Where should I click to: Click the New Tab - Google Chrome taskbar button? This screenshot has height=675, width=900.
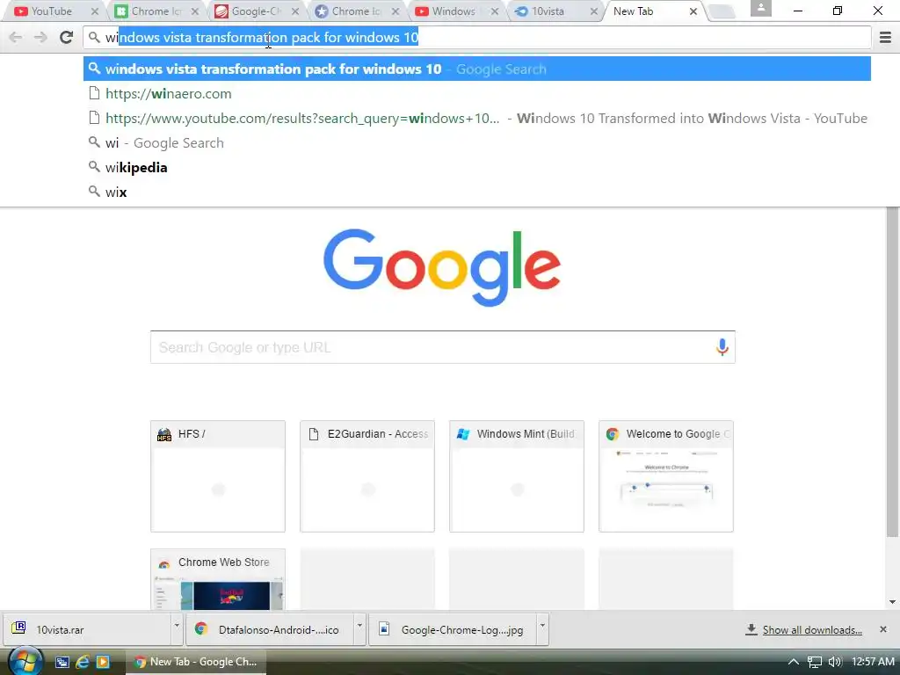click(196, 662)
